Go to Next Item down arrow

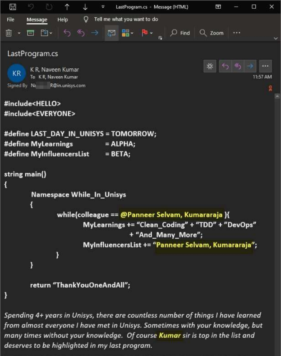[x=85, y=7]
